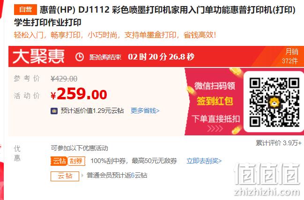Click the 累计评价 3.9万+ review count
The width and height of the screenshot is (304, 200).
[x=279, y=143]
